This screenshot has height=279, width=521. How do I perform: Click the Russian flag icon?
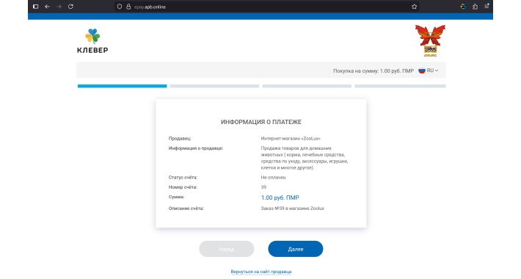coord(422,70)
